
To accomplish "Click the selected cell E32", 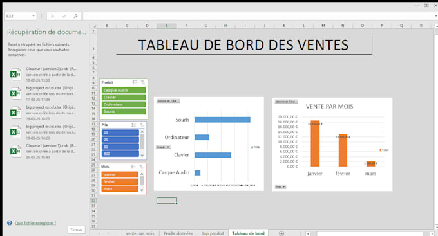I will point(166,201).
